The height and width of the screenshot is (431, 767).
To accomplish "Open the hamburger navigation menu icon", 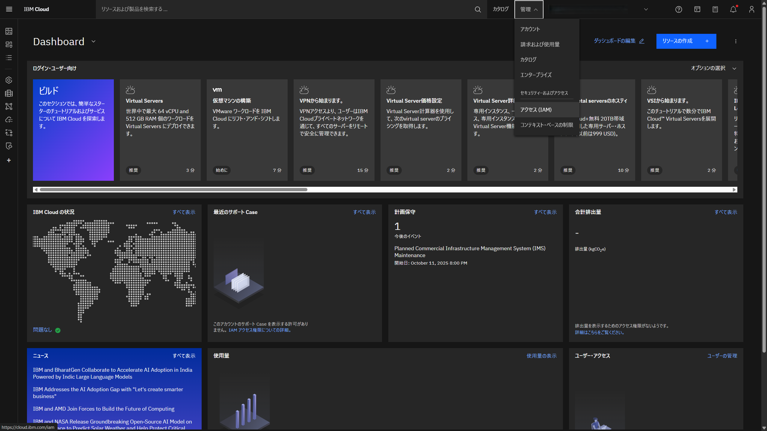I will pyautogui.click(x=9, y=9).
